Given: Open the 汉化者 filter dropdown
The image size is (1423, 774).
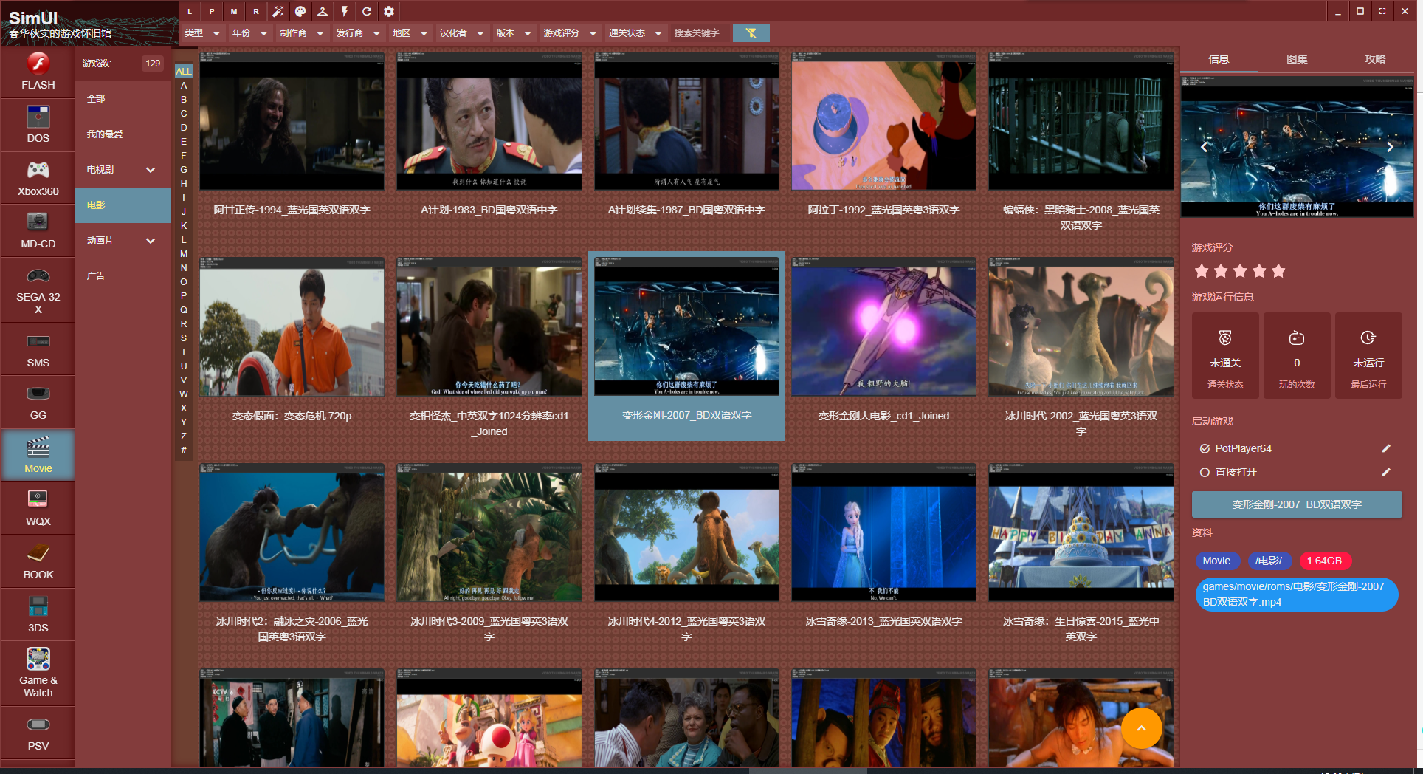Looking at the screenshot, I should click(x=462, y=33).
